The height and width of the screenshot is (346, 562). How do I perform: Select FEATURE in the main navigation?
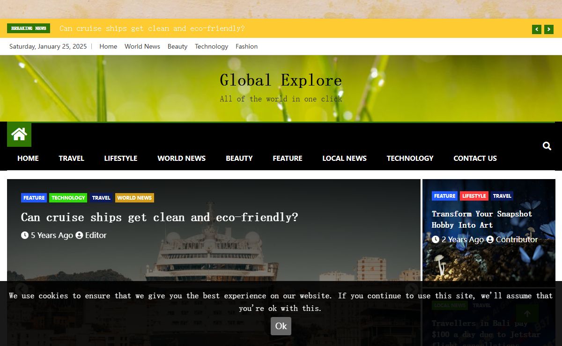pos(288,158)
